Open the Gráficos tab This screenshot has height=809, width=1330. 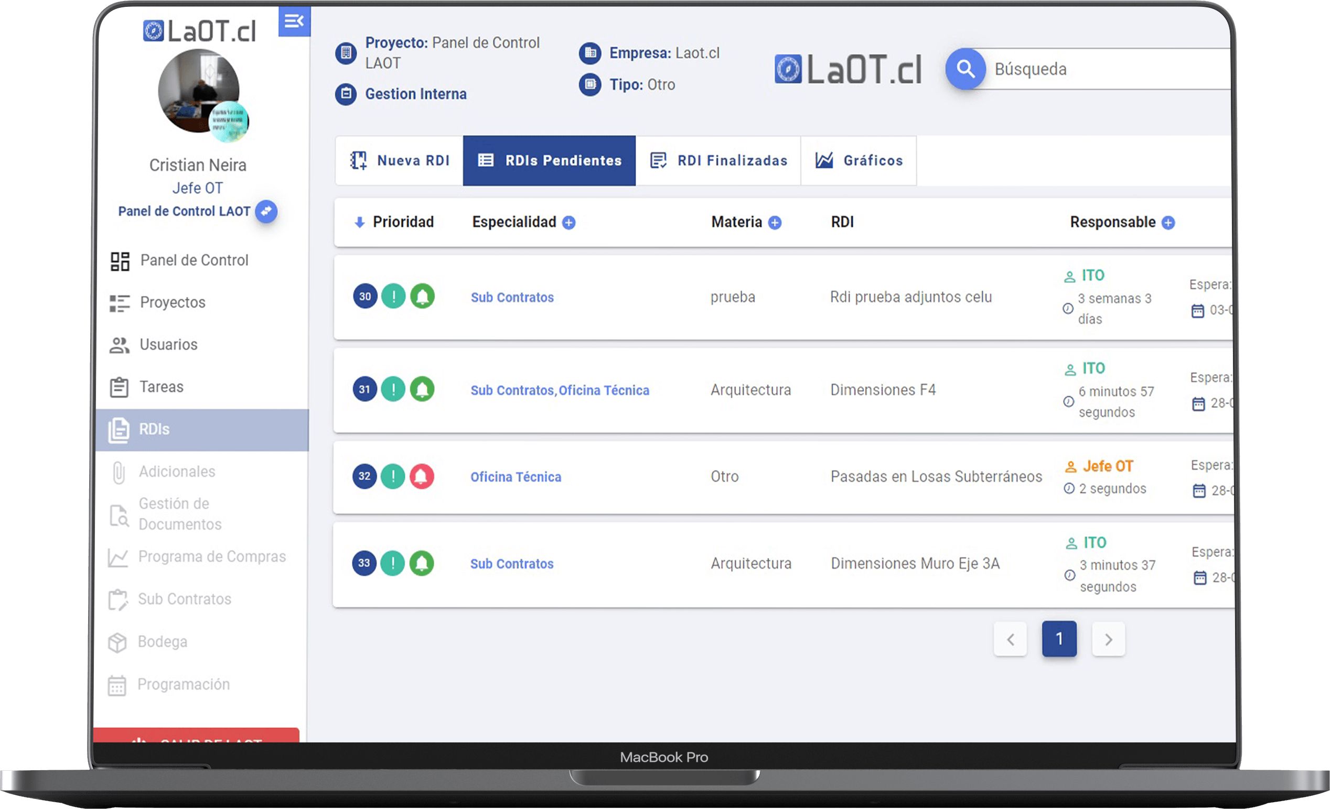pos(858,161)
